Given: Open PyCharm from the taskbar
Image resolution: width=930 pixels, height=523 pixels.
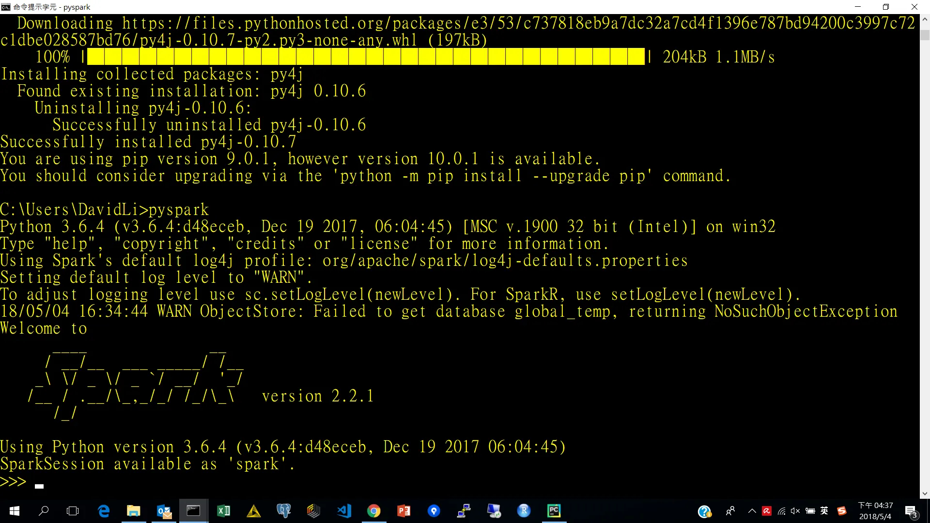Looking at the screenshot, I should [554, 511].
